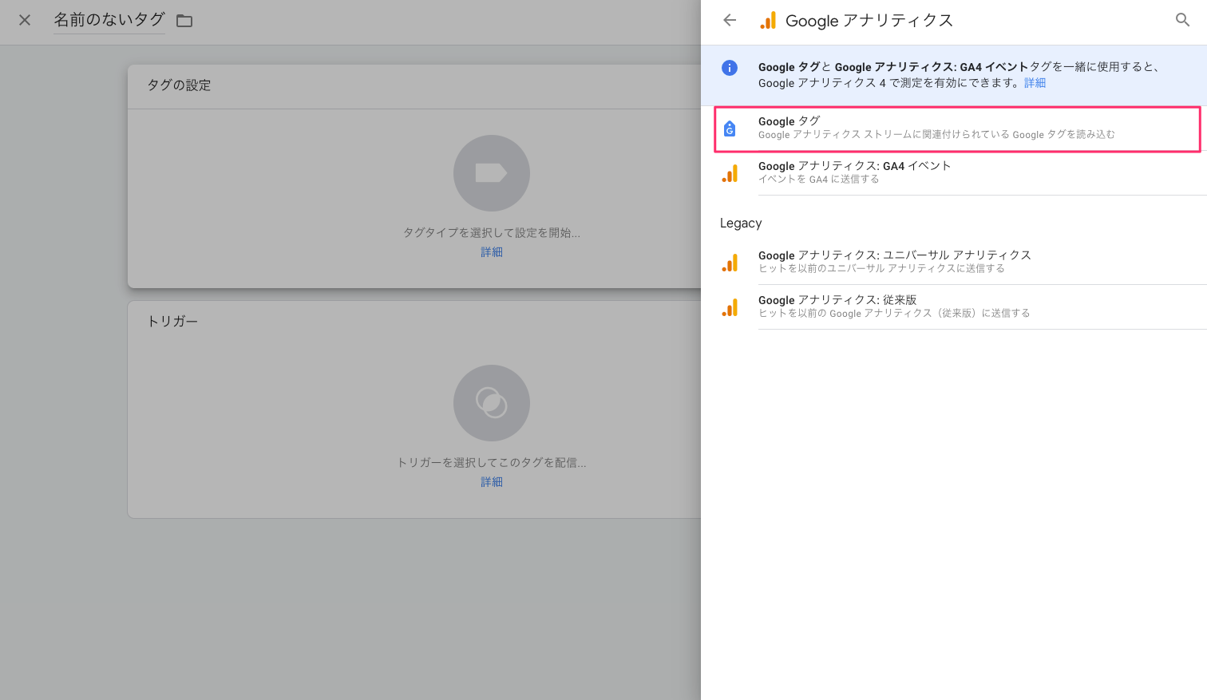The width and height of the screenshot is (1207, 700).
Task: Click the trigger placeholder circle icon
Action: coord(492,403)
